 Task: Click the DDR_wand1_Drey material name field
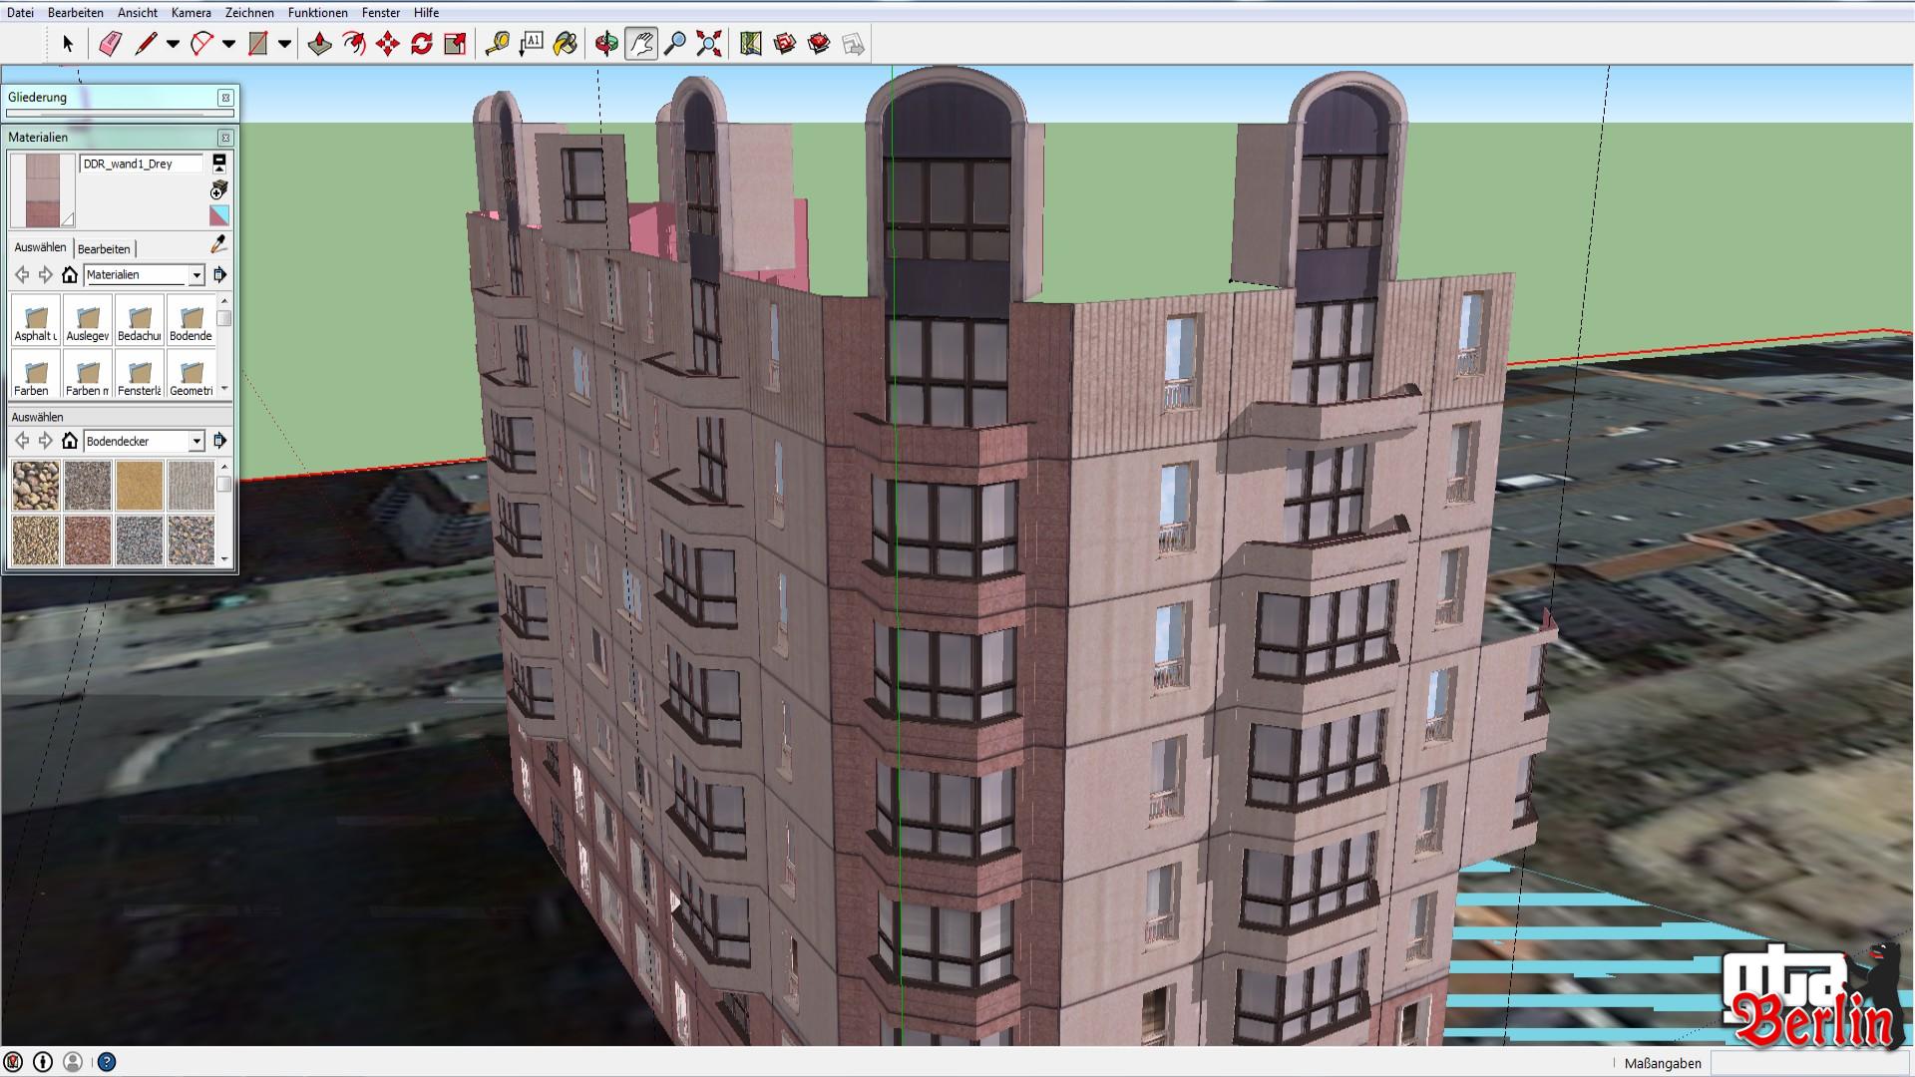tap(141, 164)
